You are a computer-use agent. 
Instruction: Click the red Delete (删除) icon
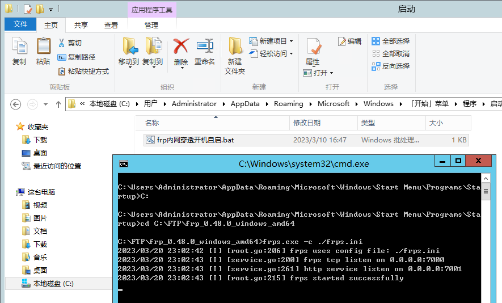point(181,46)
